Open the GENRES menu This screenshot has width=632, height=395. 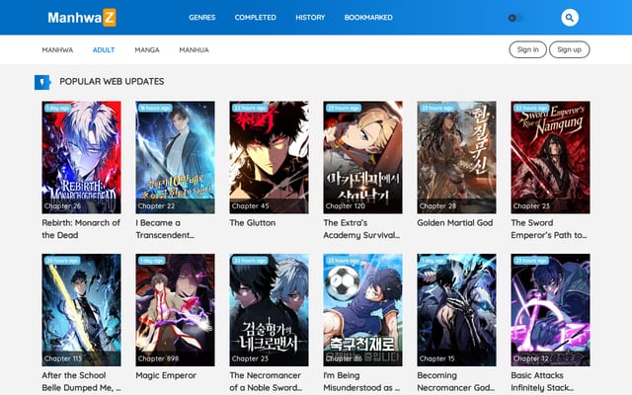coord(201,18)
